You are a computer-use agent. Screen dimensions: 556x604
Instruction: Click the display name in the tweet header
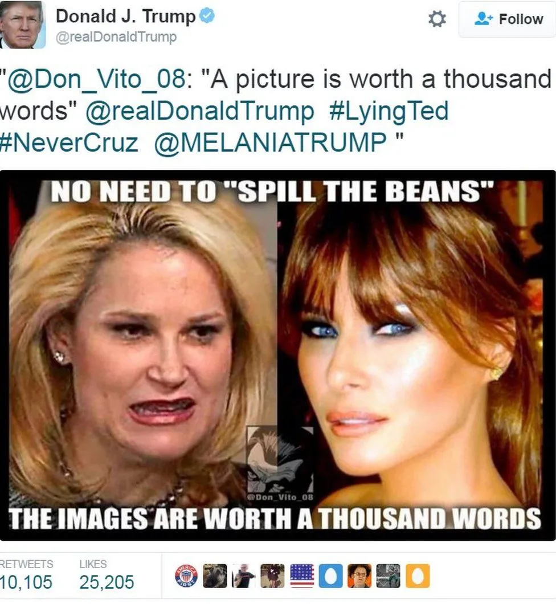[x=125, y=17]
